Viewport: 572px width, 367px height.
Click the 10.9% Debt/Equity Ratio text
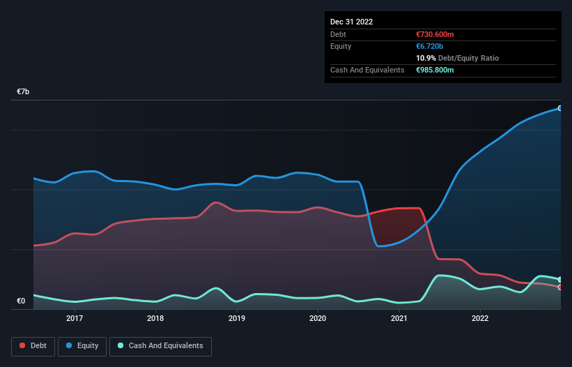pyautogui.click(x=458, y=58)
